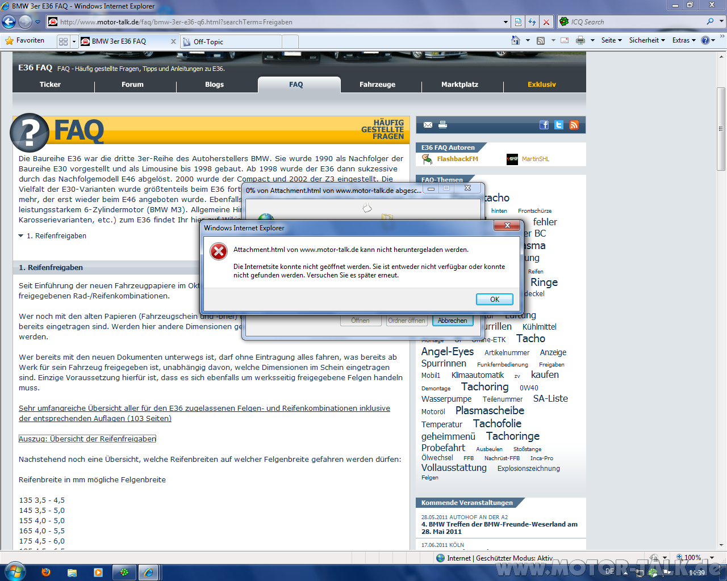
Task: Click the quick tabs grid icon
Action: [x=63, y=41]
